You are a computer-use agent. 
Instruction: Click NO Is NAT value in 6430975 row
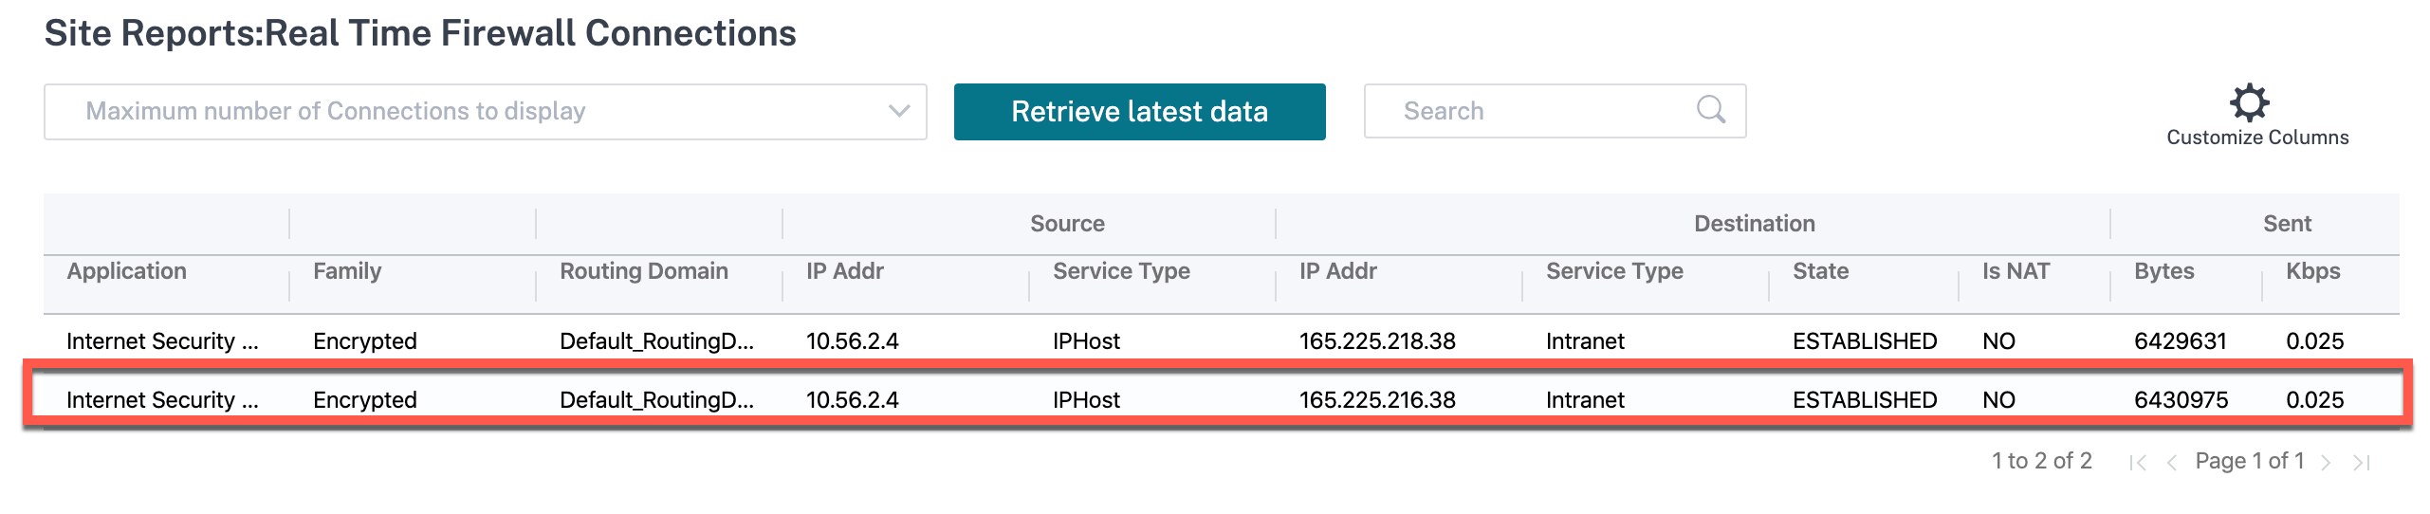(x=1998, y=400)
